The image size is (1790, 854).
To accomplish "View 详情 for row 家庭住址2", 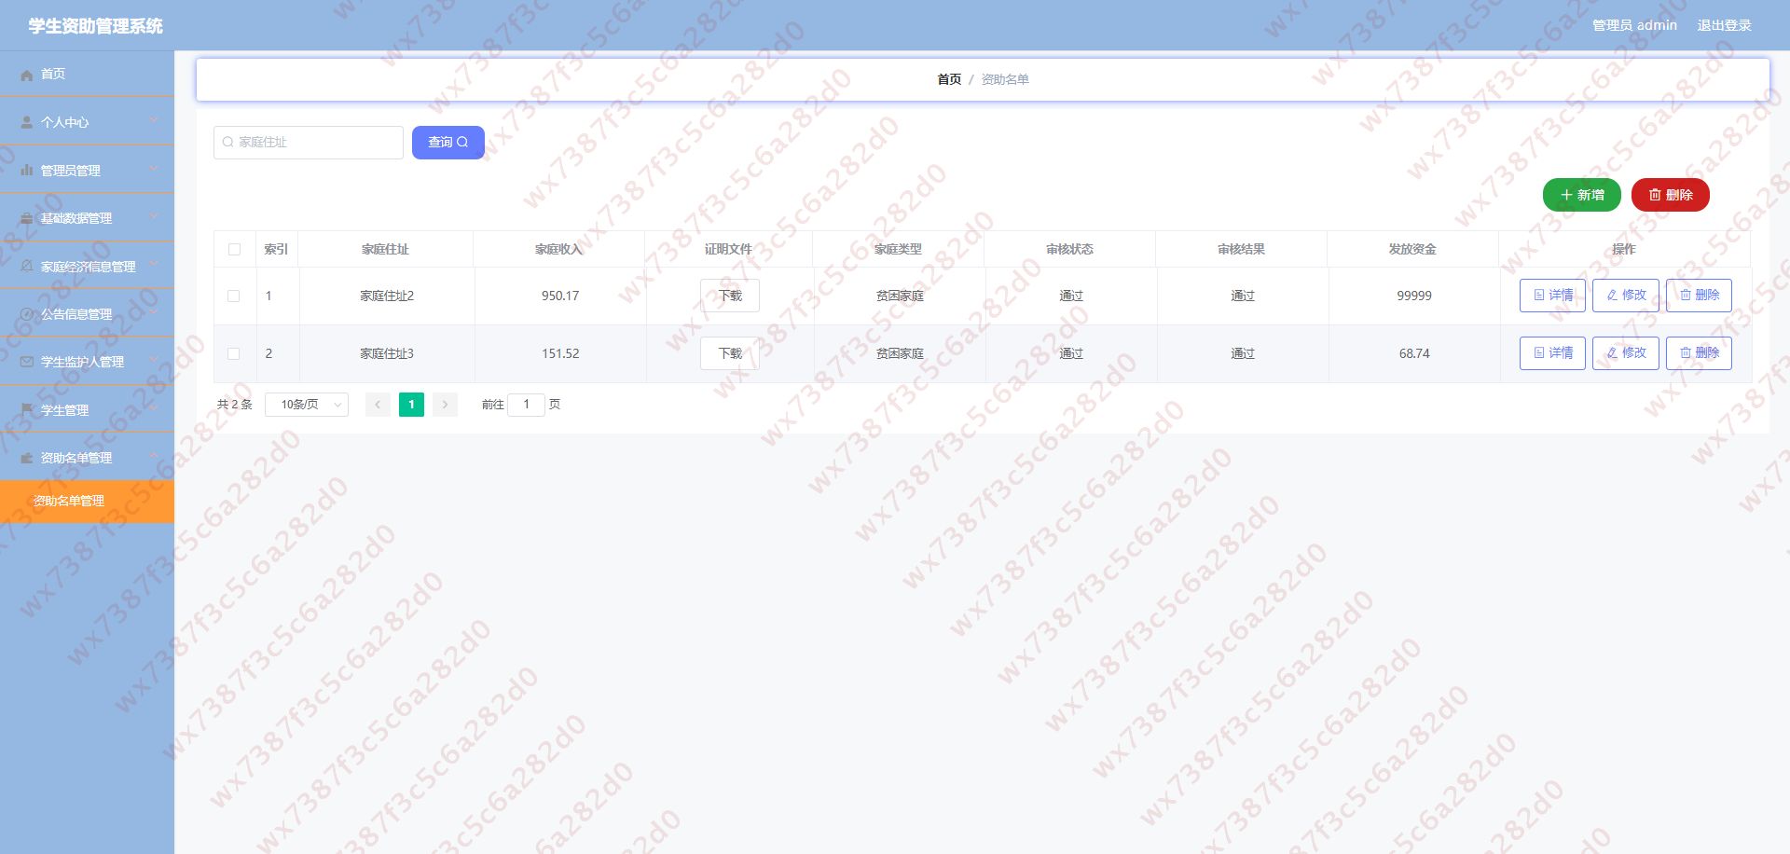I will [x=1552, y=296].
